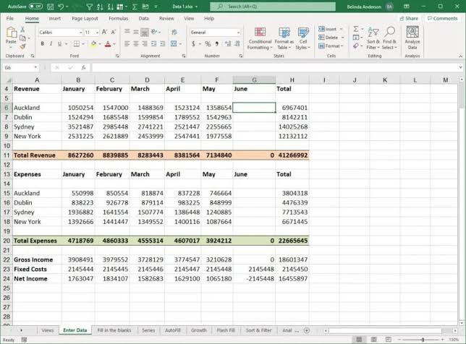
Task: Center text horizontally in the cell
Action: click(136, 44)
